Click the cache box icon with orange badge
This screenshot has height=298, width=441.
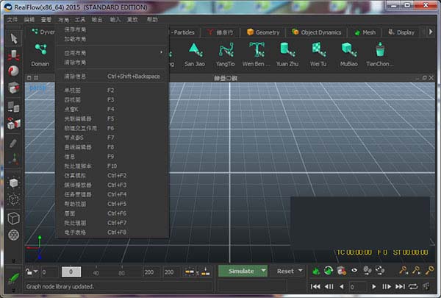342,271
